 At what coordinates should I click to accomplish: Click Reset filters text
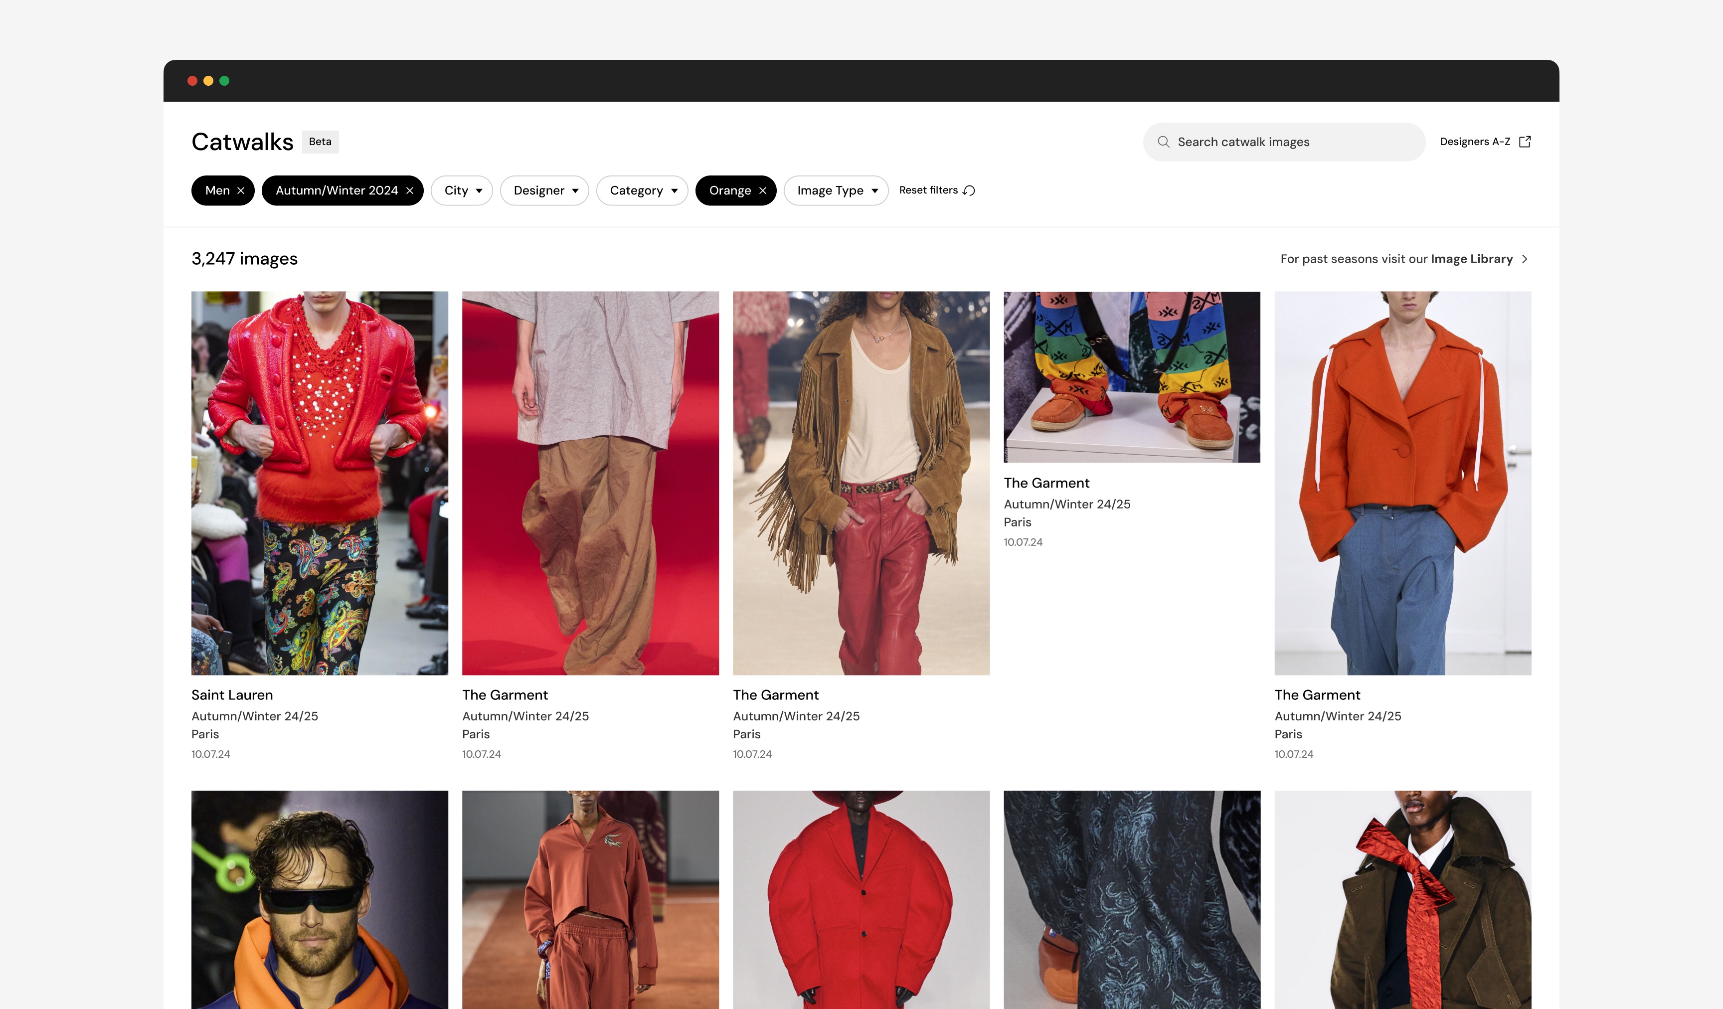click(928, 190)
